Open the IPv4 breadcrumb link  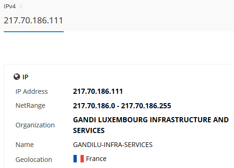tap(10, 7)
